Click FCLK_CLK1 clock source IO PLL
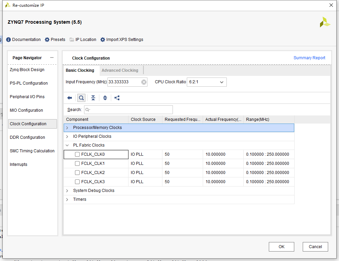The width and height of the screenshot is (339, 261). click(145, 164)
